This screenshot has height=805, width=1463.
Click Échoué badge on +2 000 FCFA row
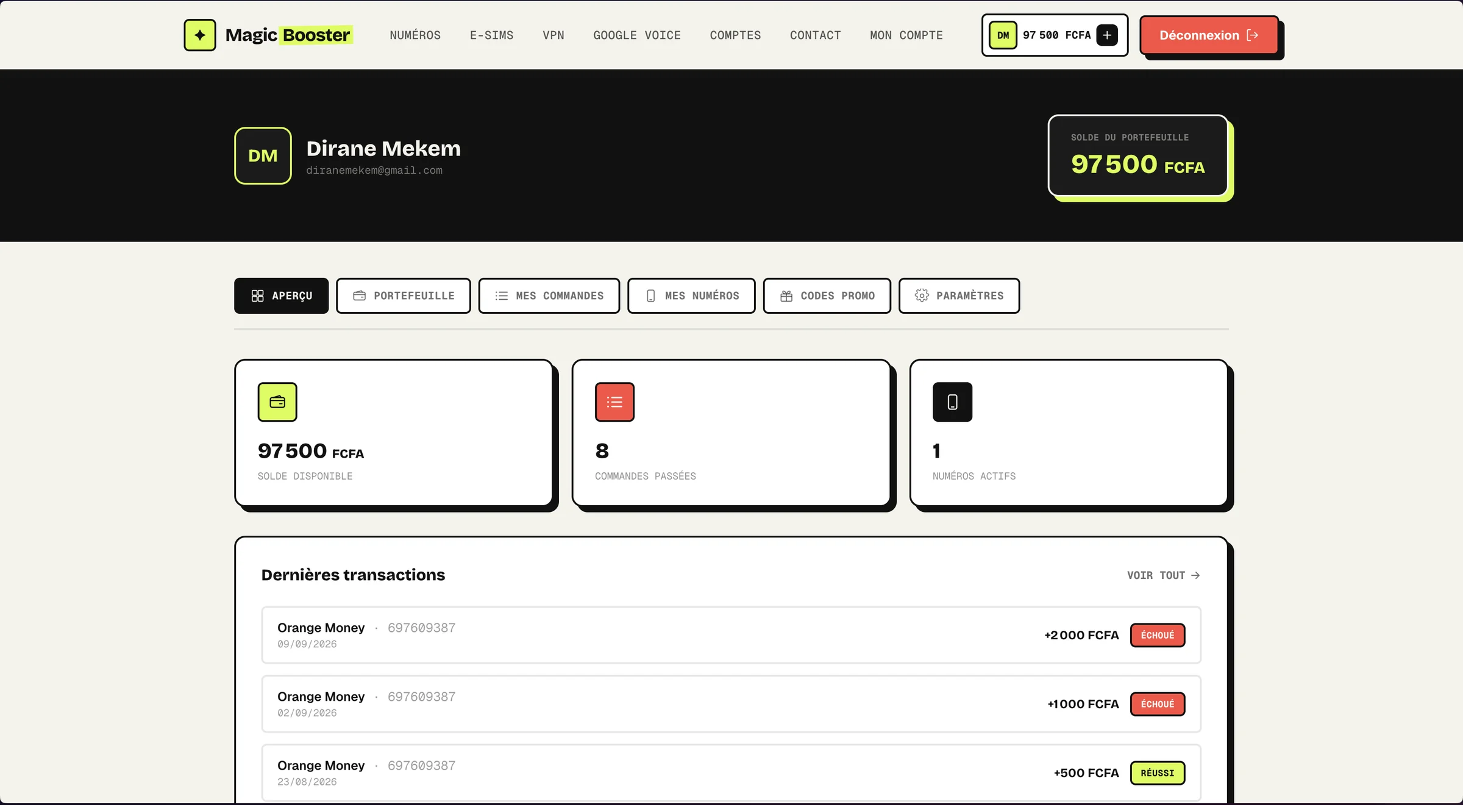pyautogui.click(x=1158, y=635)
